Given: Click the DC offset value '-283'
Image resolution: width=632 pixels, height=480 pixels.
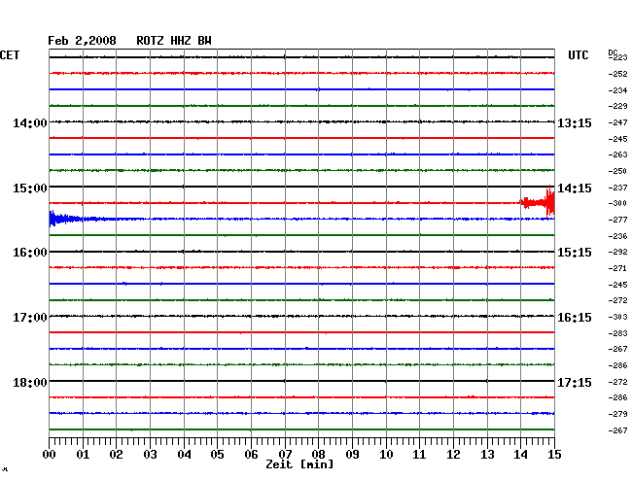Looking at the screenshot, I should (x=617, y=333).
